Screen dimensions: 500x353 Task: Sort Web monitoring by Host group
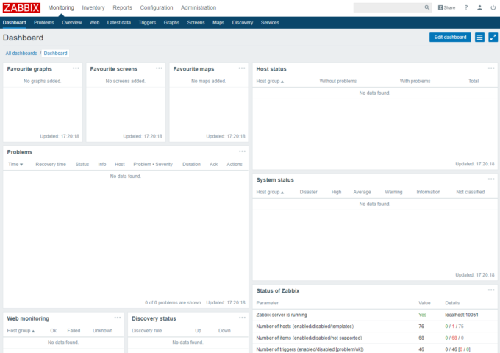click(21, 331)
